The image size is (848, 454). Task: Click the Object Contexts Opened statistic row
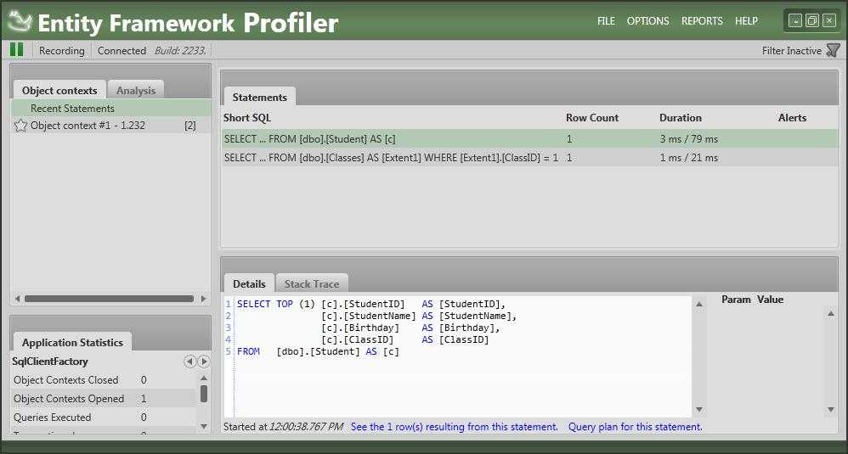(104, 398)
